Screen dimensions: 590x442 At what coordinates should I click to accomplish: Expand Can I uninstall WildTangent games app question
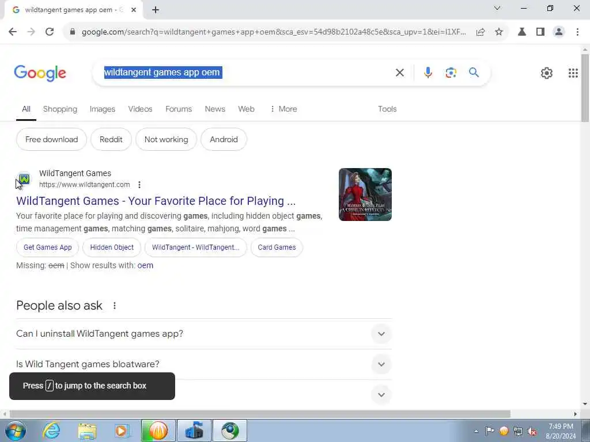pyautogui.click(x=204, y=334)
